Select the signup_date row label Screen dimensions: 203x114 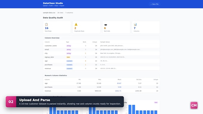pyautogui.click(x=49, y=57)
